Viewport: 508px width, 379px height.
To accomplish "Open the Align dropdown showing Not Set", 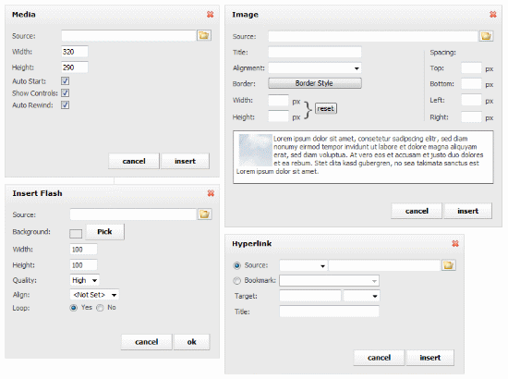I will tap(94, 295).
